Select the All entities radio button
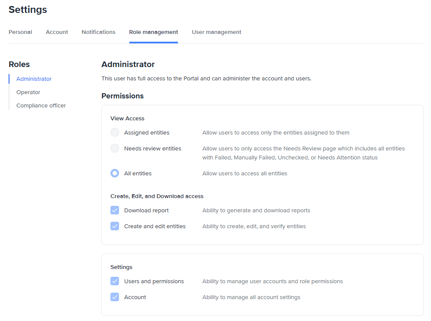This screenshot has width=431, height=321. pyautogui.click(x=115, y=174)
